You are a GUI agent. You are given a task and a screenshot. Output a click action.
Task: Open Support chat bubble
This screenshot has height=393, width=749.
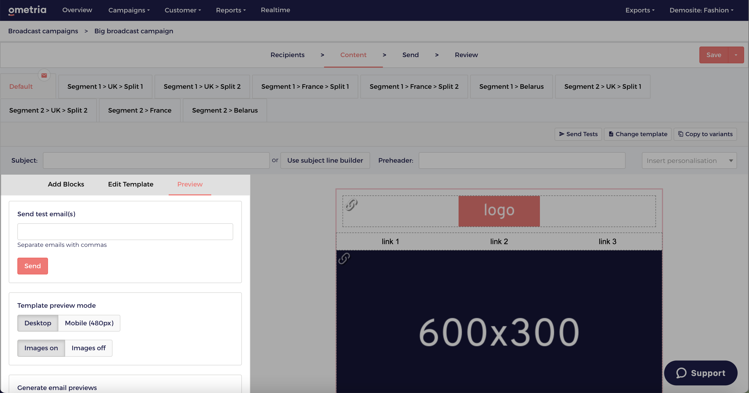tap(700, 373)
